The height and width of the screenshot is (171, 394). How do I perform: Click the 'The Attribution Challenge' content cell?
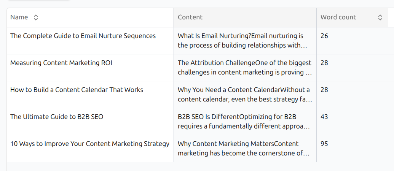point(245,68)
